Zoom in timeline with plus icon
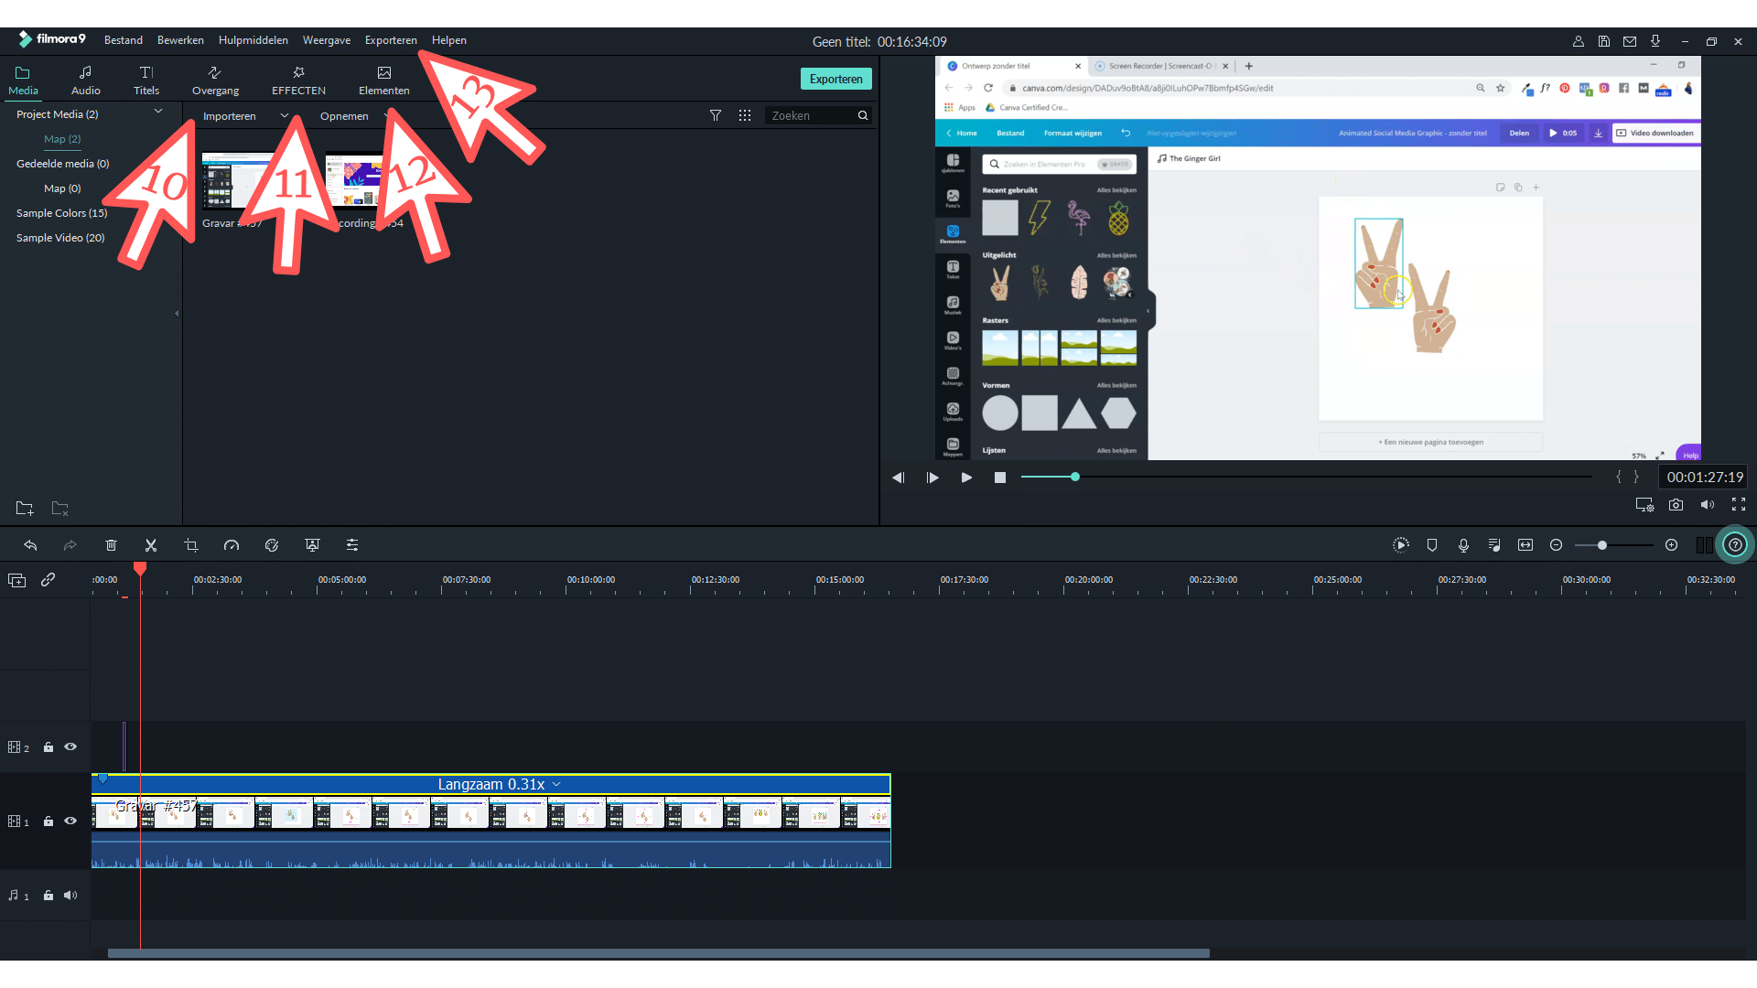The image size is (1757, 988). coord(1672,545)
